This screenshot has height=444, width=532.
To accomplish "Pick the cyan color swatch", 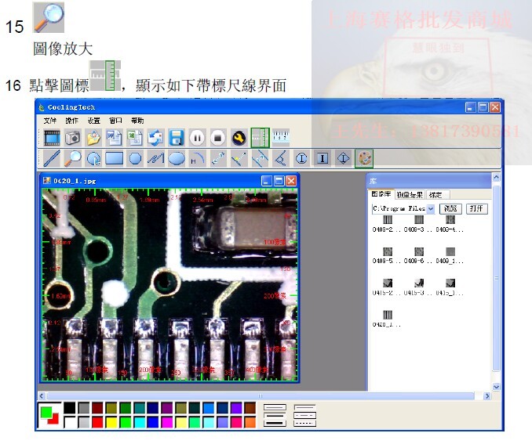I will tap(139, 422).
